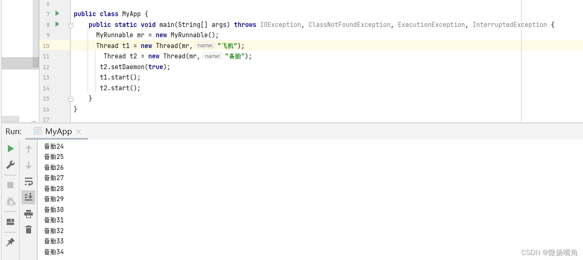Click the MyApp tab window icon

[x=37, y=131]
